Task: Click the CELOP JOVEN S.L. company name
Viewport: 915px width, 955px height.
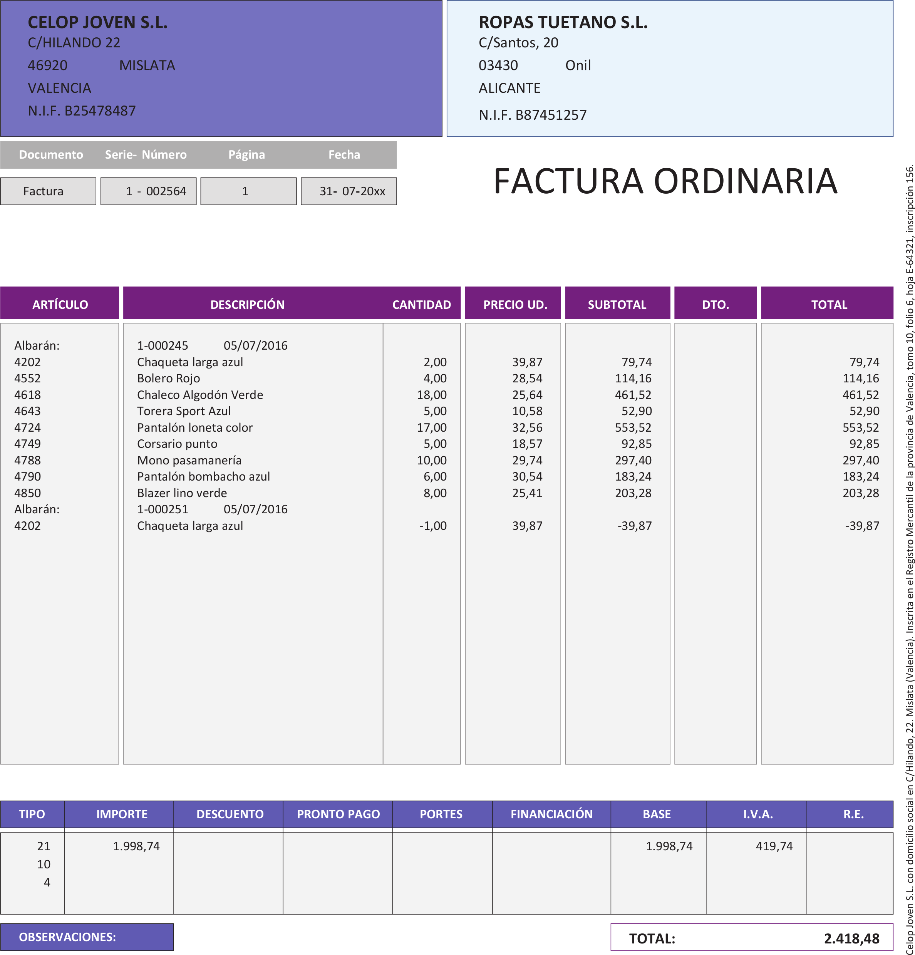Action: (x=97, y=22)
